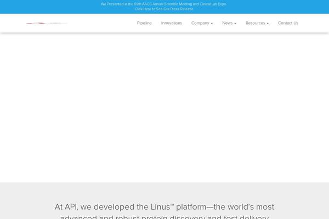
Task: Click the company logo in header
Action: [47, 23]
